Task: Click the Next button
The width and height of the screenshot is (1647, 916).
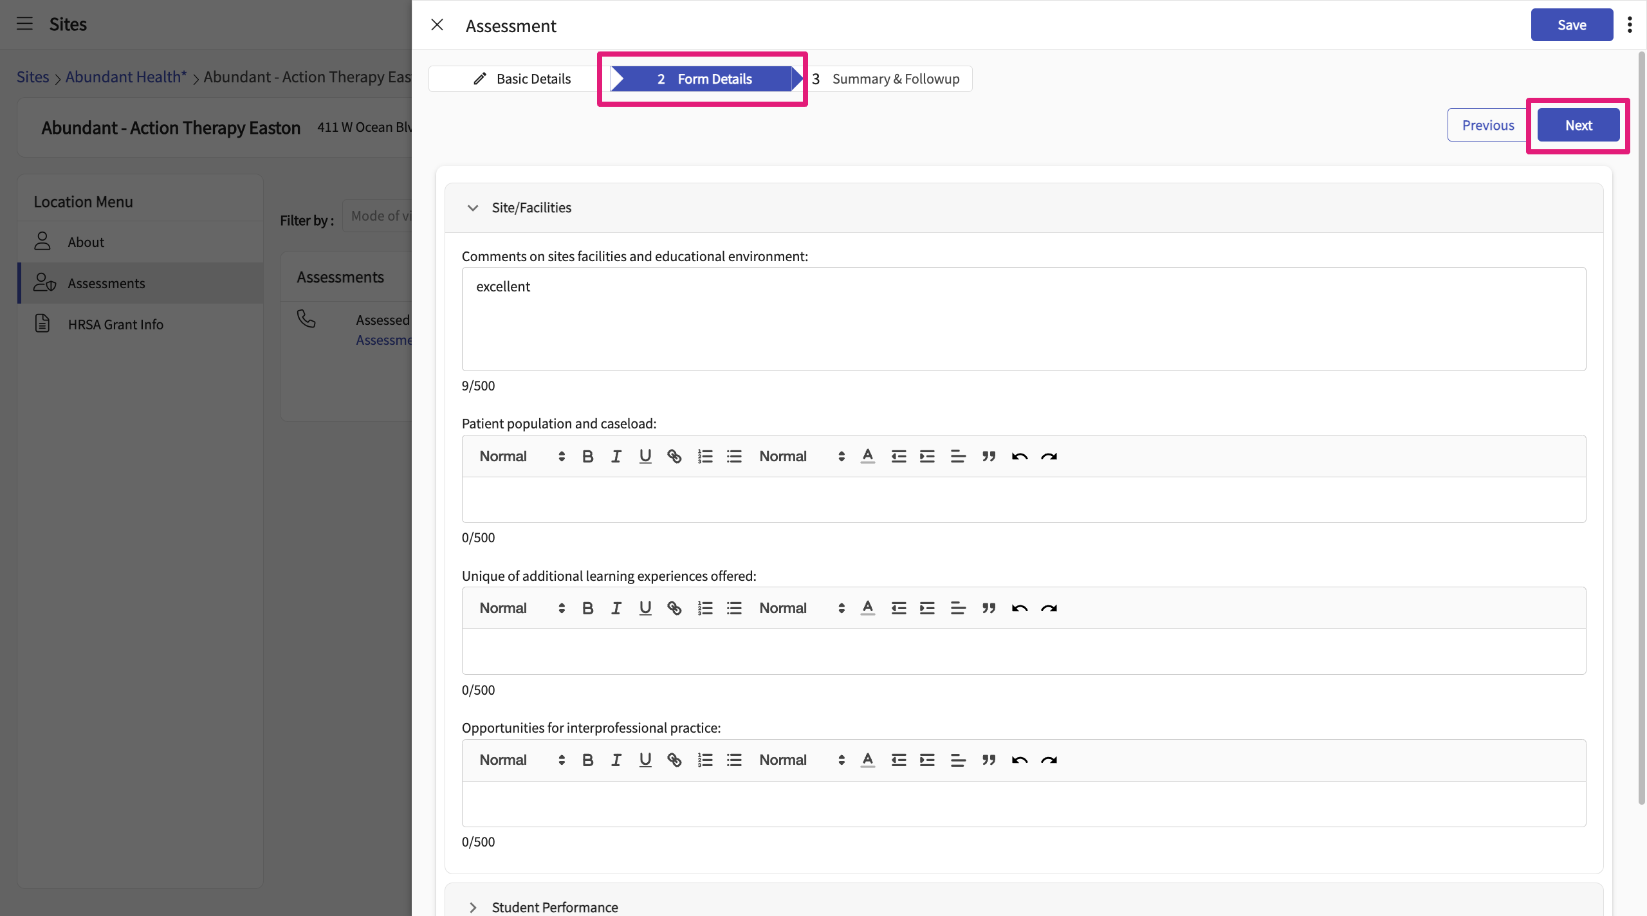Action: pos(1578,125)
